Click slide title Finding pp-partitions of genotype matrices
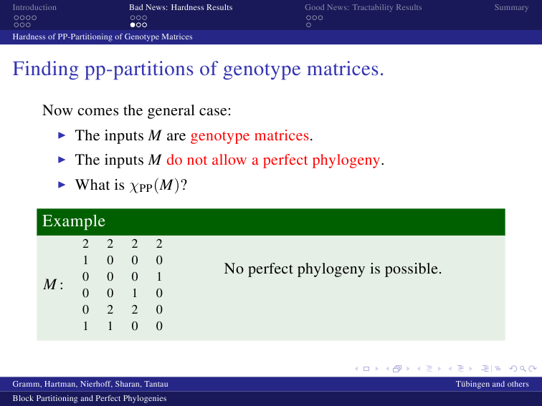 pyautogui.click(x=199, y=69)
